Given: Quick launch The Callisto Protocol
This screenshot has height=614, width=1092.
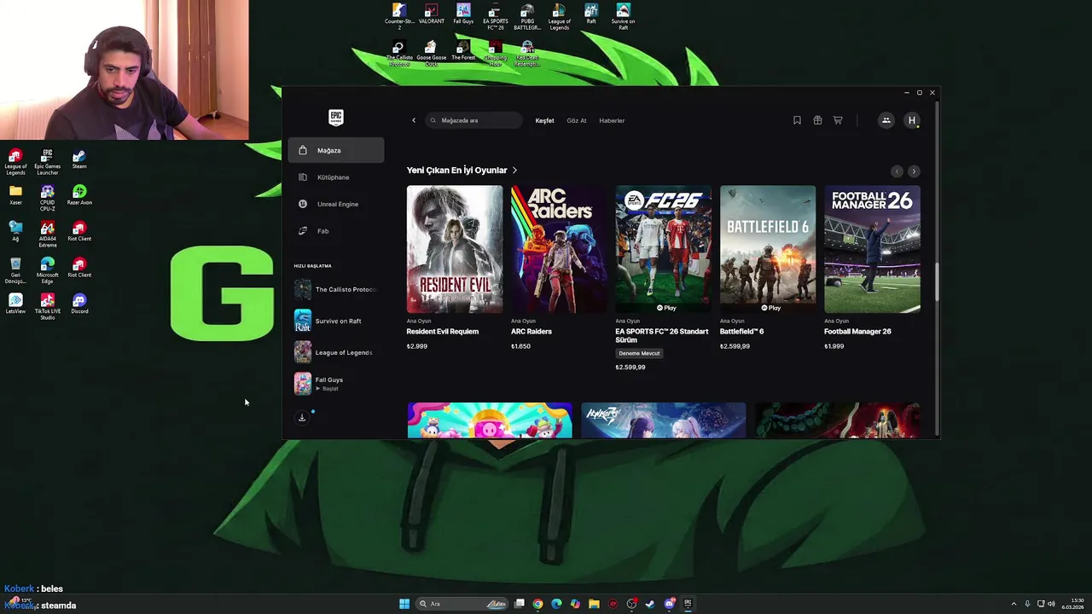Looking at the screenshot, I should click(x=336, y=289).
